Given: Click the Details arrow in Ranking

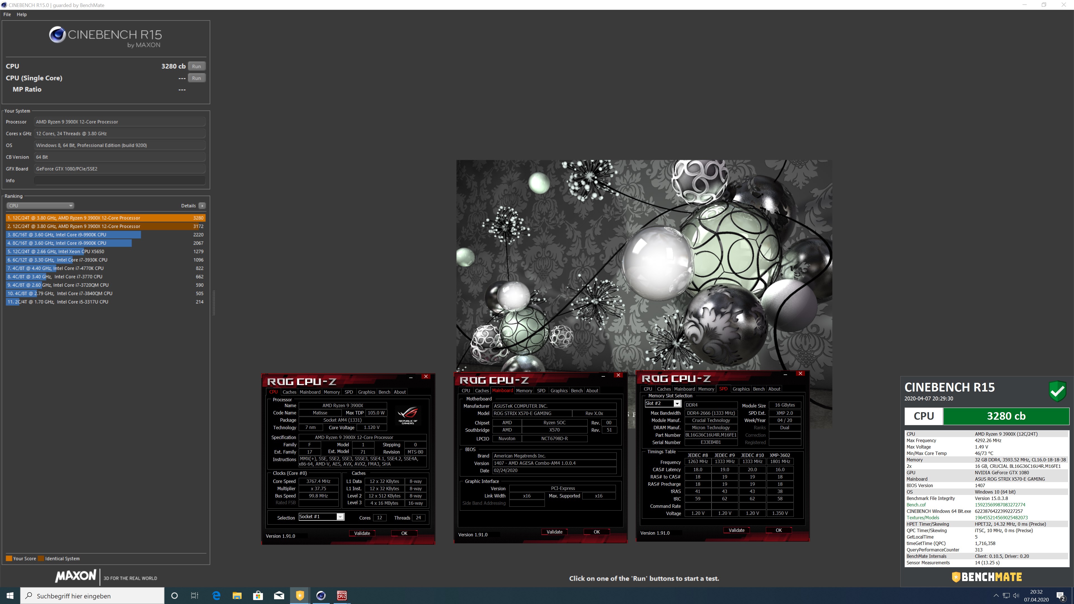Looking at the screenshot, I should coord(202,206).
